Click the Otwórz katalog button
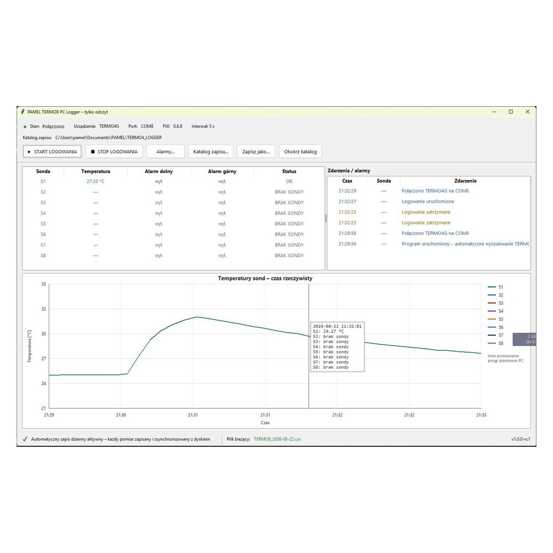This screenshot has height=553, width=553. click(300, 152)
